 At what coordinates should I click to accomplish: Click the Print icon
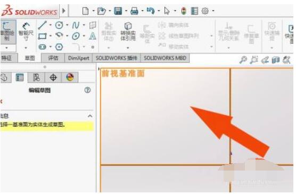click(134, 11)
